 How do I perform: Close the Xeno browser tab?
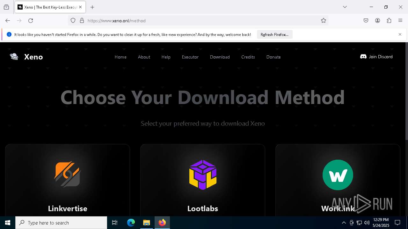coord(80,7)
